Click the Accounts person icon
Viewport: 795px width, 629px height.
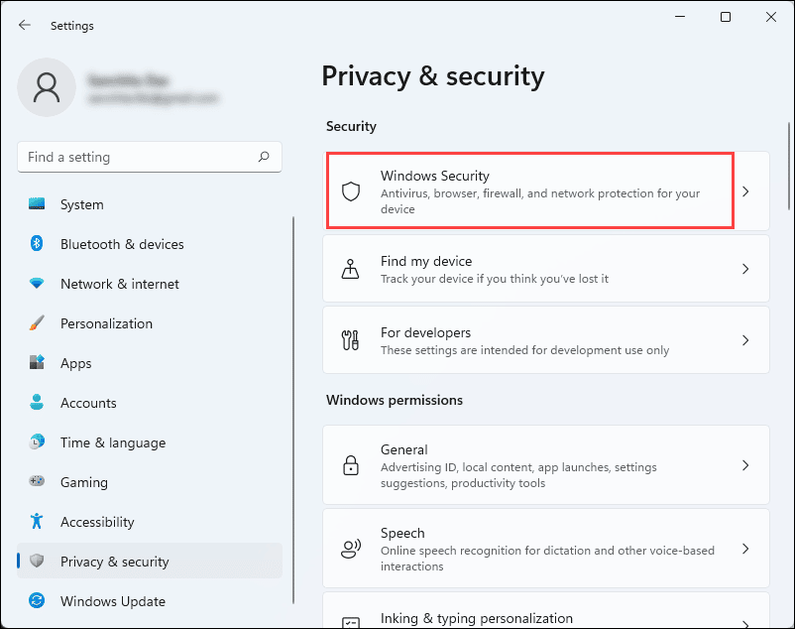point(37,402)
